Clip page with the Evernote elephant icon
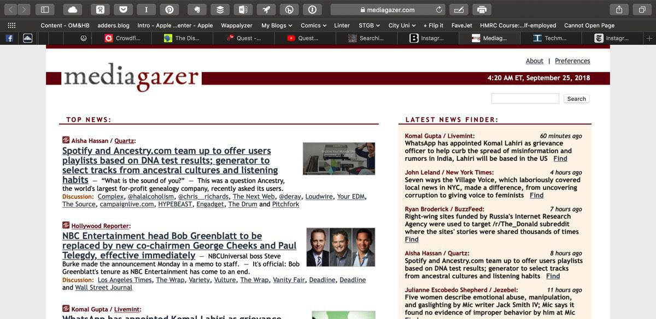This screenshot has height=319, width=656. coord(197,9)
